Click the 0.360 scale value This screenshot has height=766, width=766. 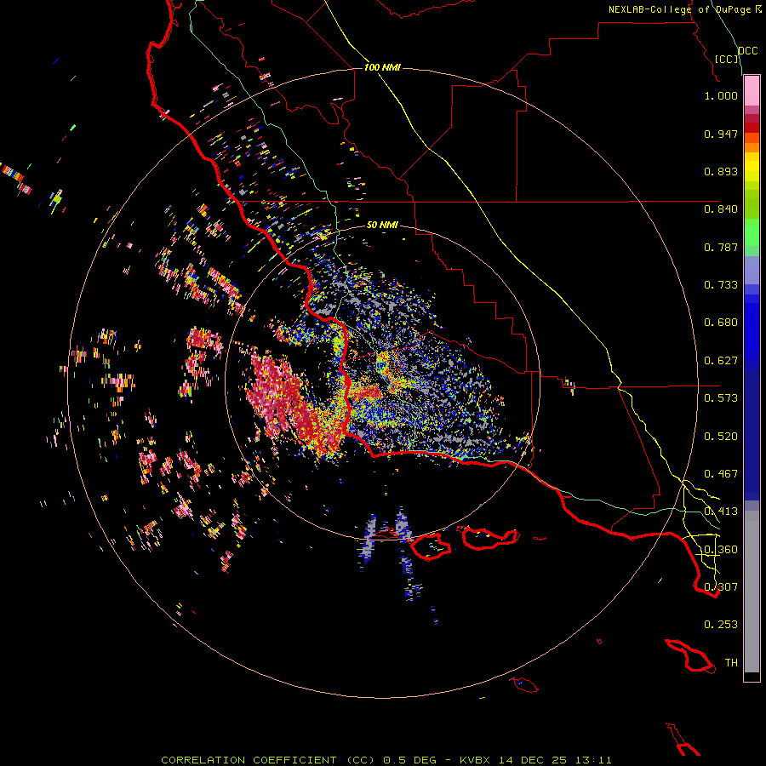721,550
